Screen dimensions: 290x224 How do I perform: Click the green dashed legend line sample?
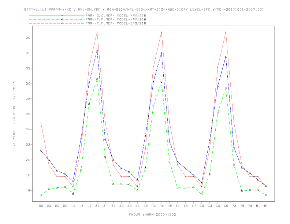[x=57, y=19]
